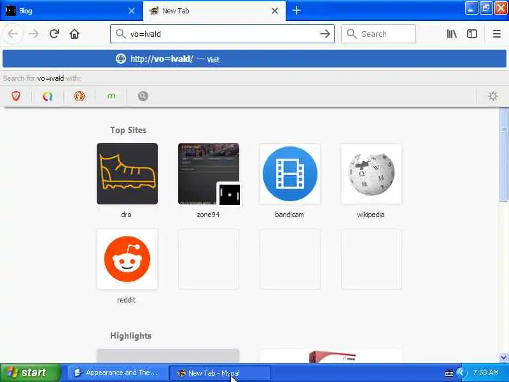Reload the current page

click(x=54, y=34)
